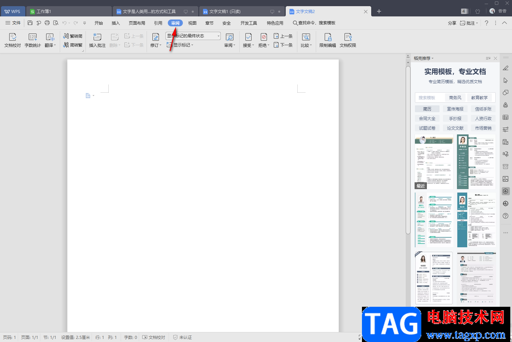Viewport: 512px width, 342px height.
Task: Click the 文档校对 status bar item
Action: click(x=154, y=337)
